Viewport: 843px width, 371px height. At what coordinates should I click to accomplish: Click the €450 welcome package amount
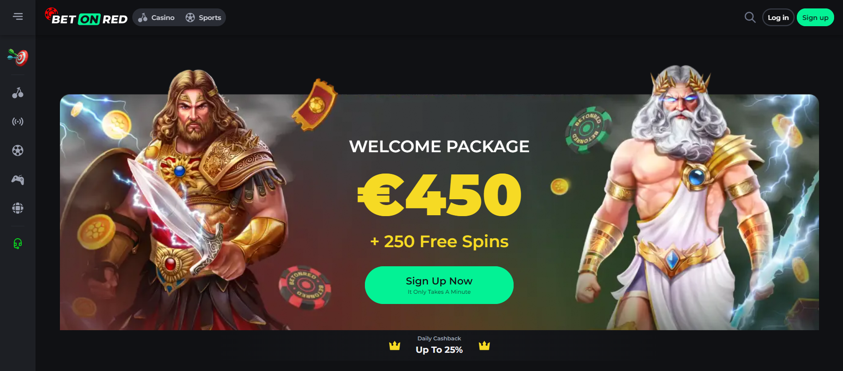439,194
